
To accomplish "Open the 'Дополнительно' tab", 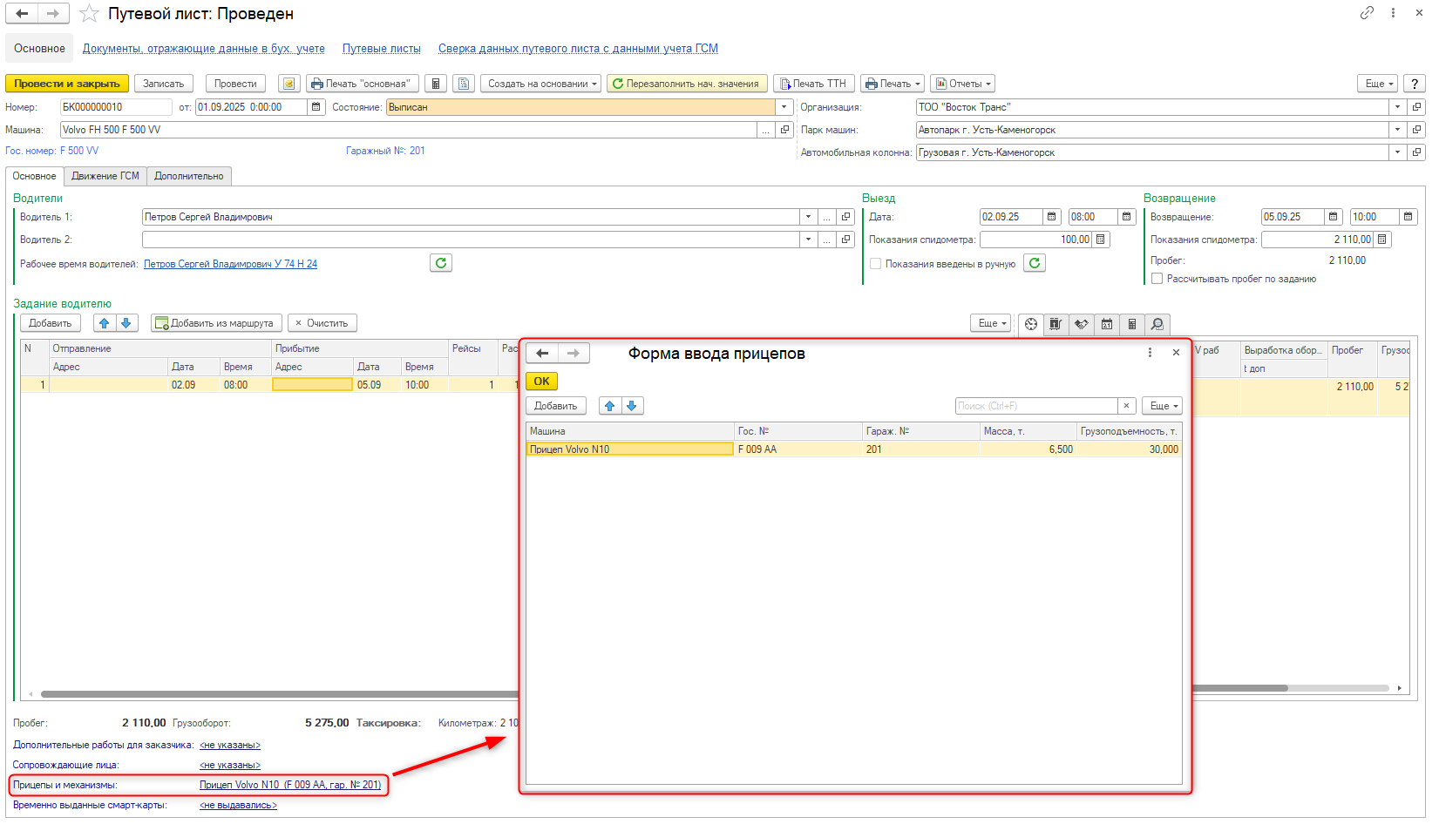I will coord(188,176).
